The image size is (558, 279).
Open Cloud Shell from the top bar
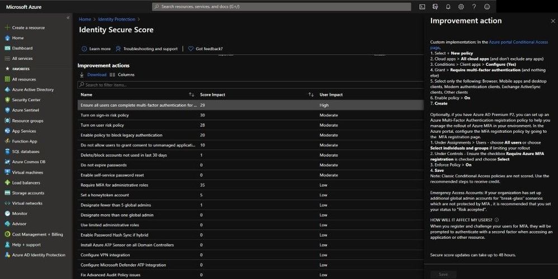422,7
